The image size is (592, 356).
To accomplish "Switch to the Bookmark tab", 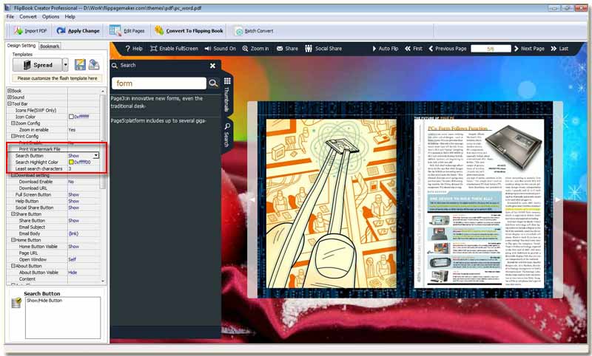I will [50, 47].
